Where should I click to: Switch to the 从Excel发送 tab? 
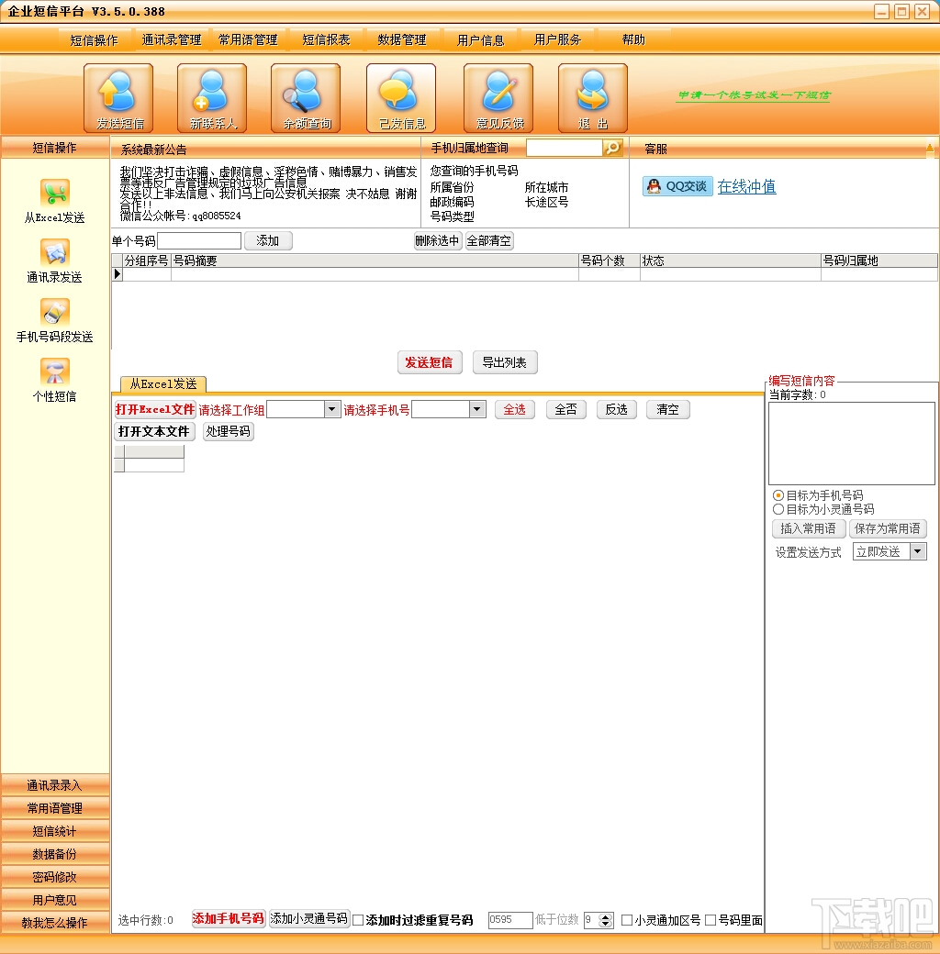(163, 384)
